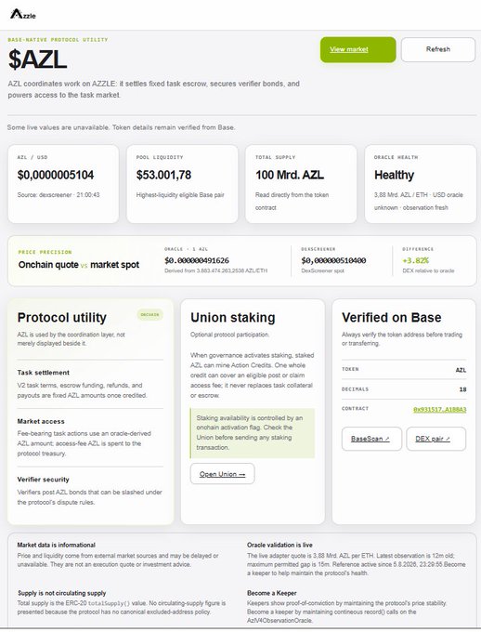
Task: Select oracle health status Healthy
Action: click(394, 175)
